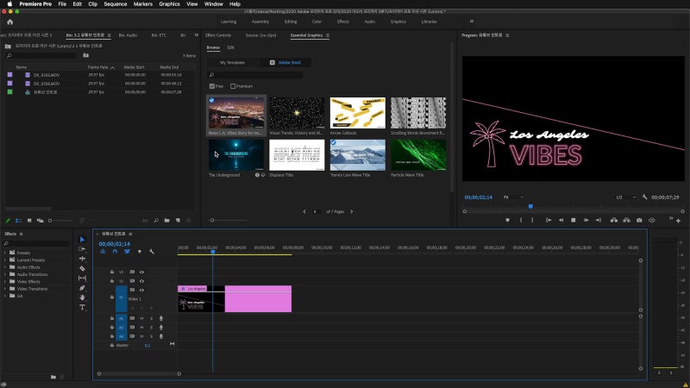Image resolution: width=690 pixels, height=388 pixels.
Task: Toggle lock on V3 track
Action: (112, 272)
